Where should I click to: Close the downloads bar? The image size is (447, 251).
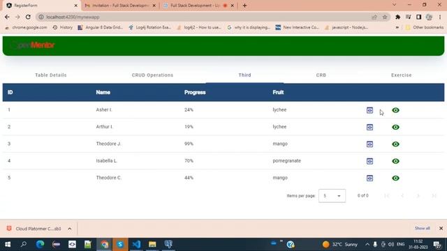click(x=441, y=228)
